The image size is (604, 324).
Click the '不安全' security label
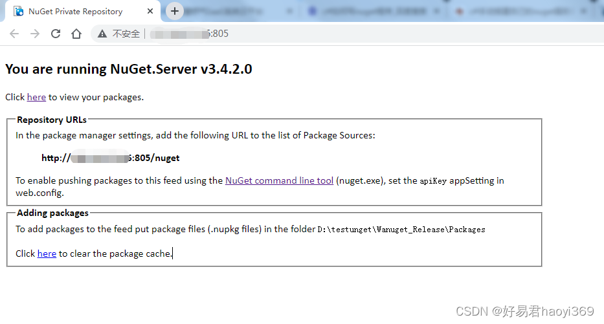coord(126,34)
